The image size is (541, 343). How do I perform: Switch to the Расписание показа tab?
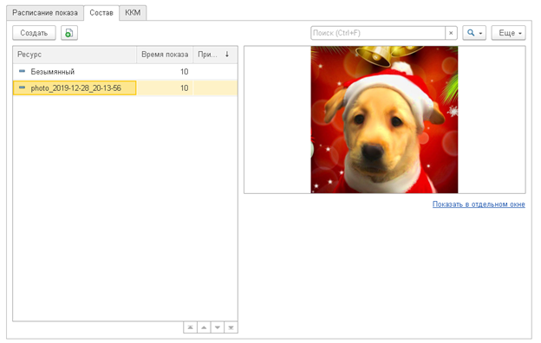(45, 13)
